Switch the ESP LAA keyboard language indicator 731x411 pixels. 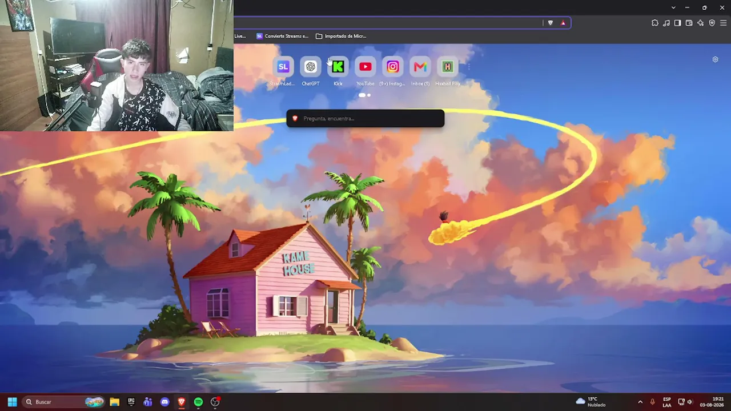pos(667,402)
